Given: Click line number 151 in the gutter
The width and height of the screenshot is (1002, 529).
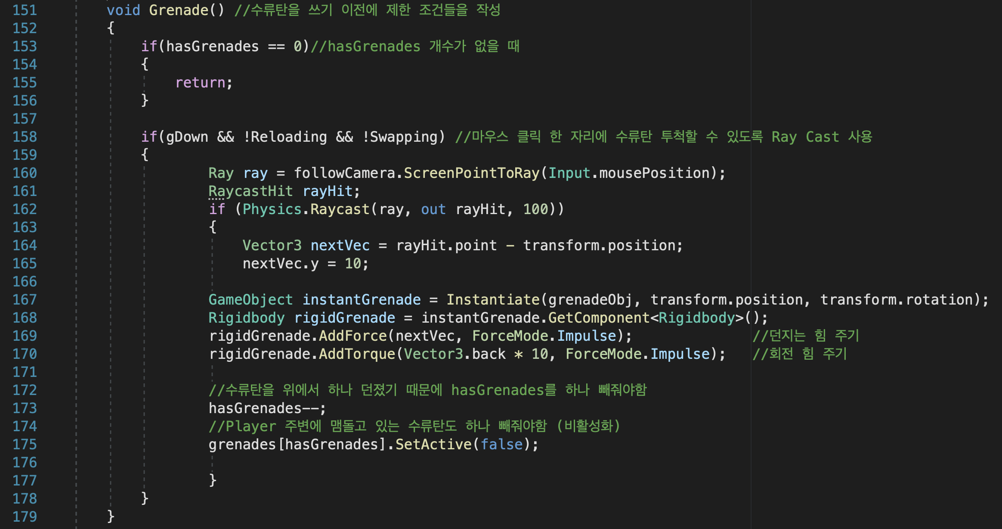Looking at the screenshot, I should click(25, 10).
